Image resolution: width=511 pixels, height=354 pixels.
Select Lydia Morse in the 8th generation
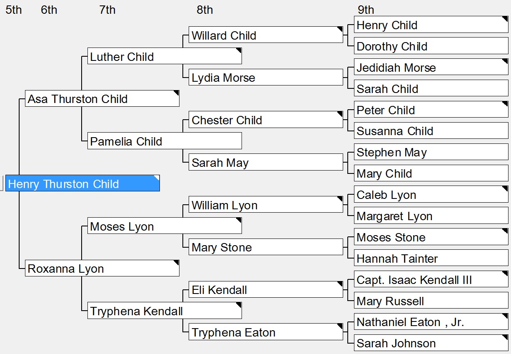(266, 78)
